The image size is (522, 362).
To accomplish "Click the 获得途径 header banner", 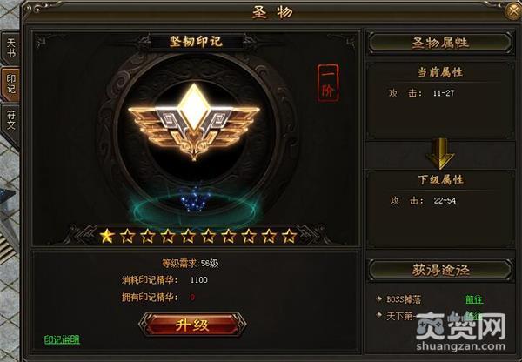I will pyautogui.click(x=439, y=270).
